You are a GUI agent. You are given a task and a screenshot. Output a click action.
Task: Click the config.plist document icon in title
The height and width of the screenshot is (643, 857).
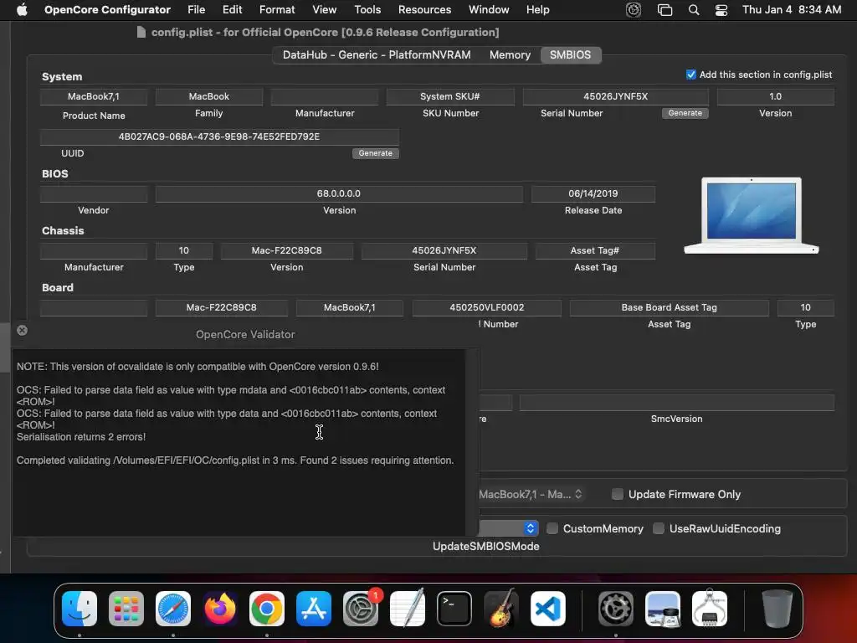(141, 33)
